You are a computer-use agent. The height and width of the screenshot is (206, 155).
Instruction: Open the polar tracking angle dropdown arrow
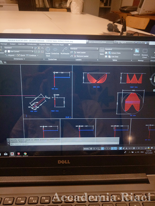(105, 149)
